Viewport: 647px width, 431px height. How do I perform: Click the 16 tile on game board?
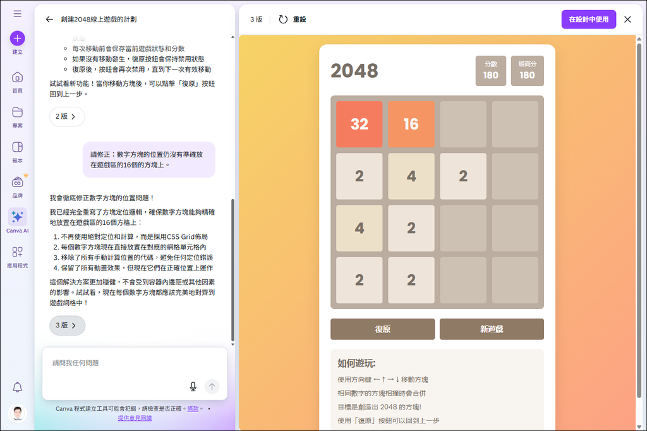(x=411, y=124)
